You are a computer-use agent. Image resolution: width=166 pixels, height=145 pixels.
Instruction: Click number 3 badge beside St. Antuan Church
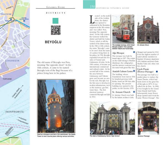coord(134,92)
